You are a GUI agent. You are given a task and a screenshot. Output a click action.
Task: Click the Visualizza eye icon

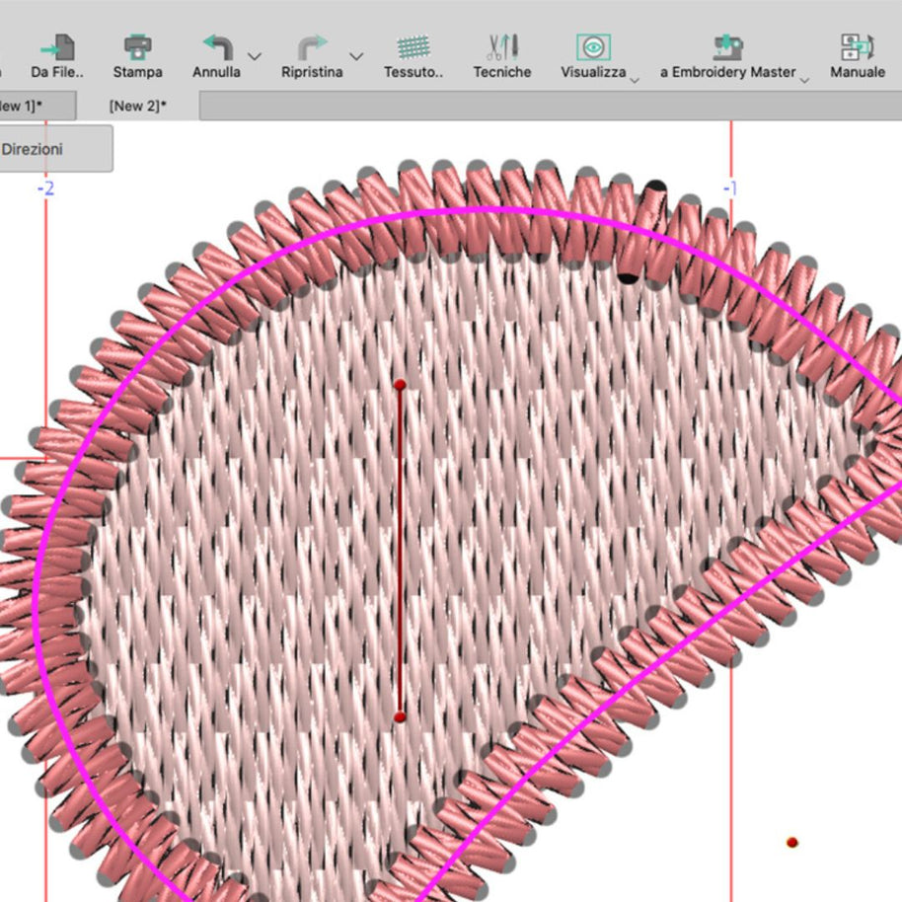[593, 47]
